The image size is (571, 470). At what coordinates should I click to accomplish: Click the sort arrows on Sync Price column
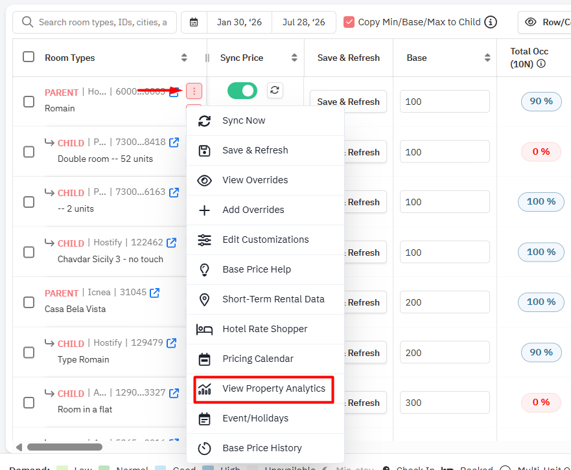(294, 58)
